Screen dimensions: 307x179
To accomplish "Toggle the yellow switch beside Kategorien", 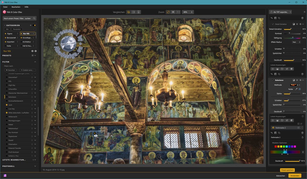I will tap(34, 25).
